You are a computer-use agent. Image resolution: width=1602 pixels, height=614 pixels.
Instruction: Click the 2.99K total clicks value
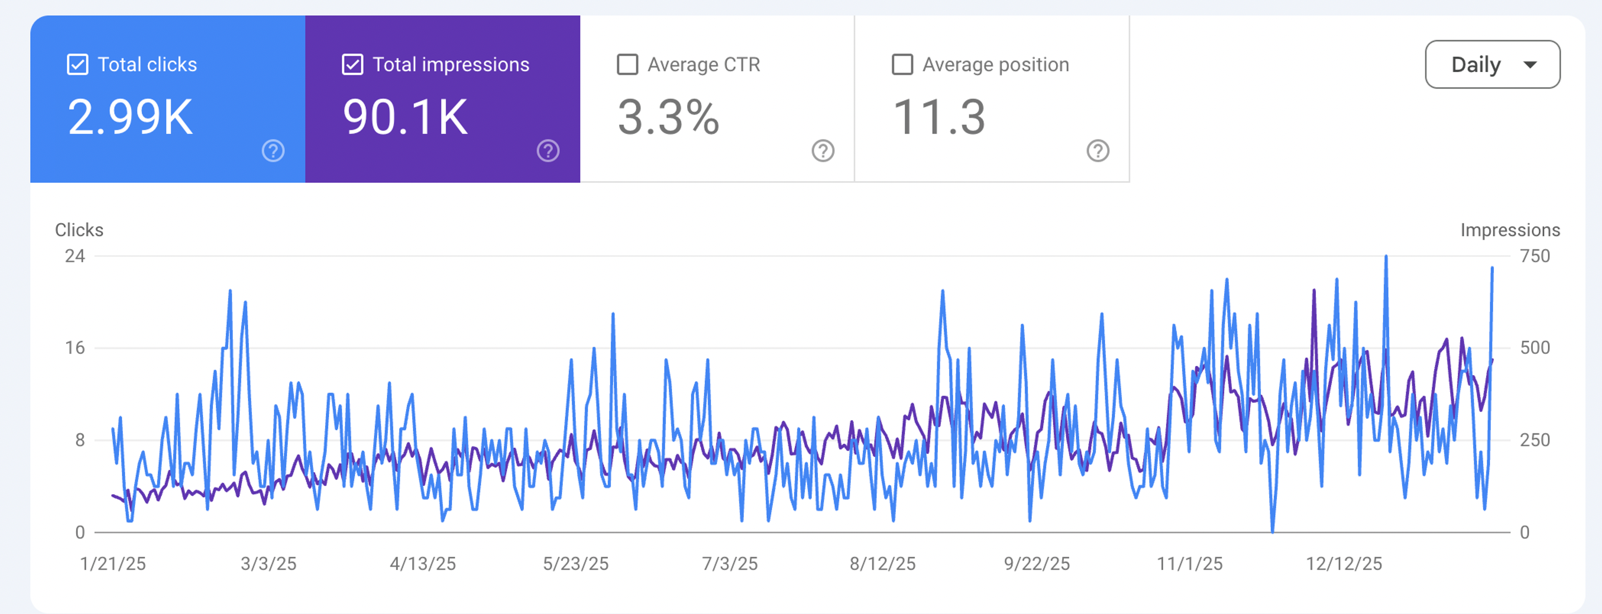click(130, 117)
